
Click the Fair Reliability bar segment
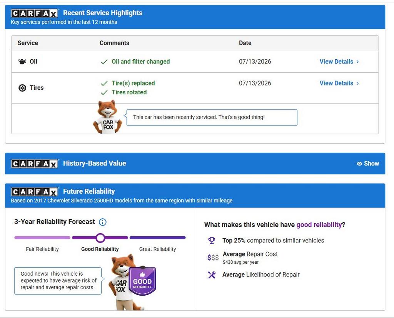42,238
